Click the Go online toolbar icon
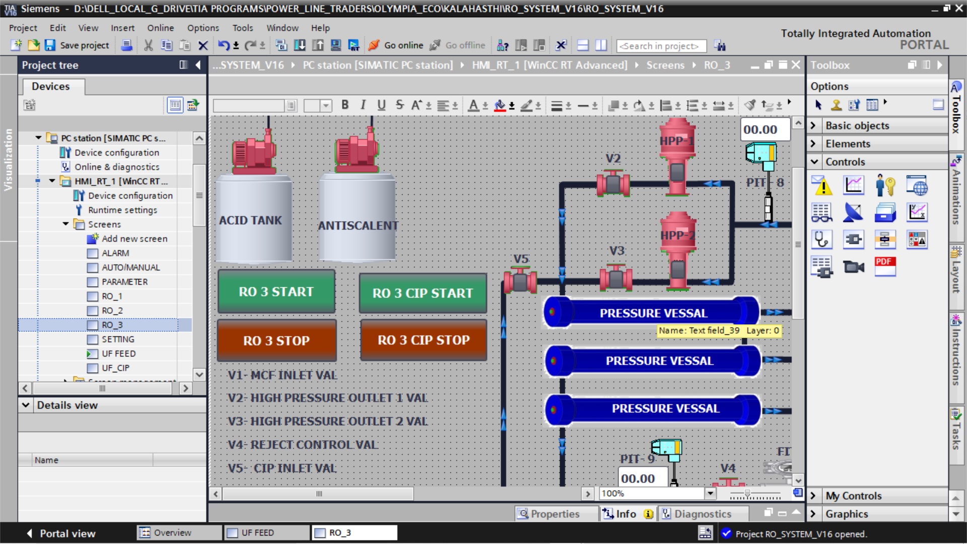Image resolution: width=967 pixels, height=544 pixels. pos(374,45)
